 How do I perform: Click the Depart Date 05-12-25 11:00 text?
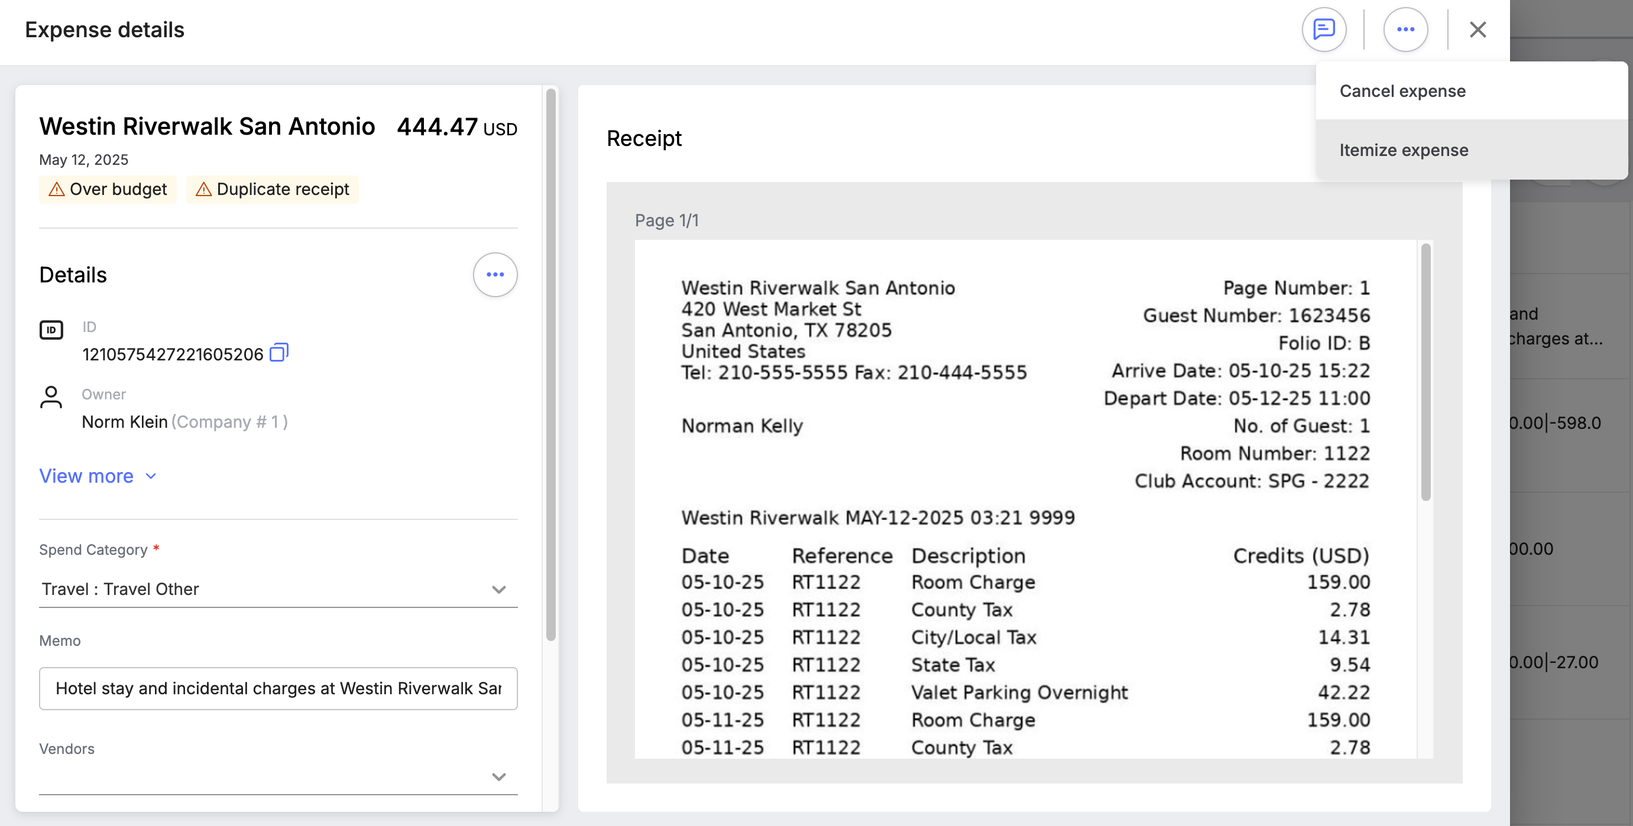tap(1237, 398)
